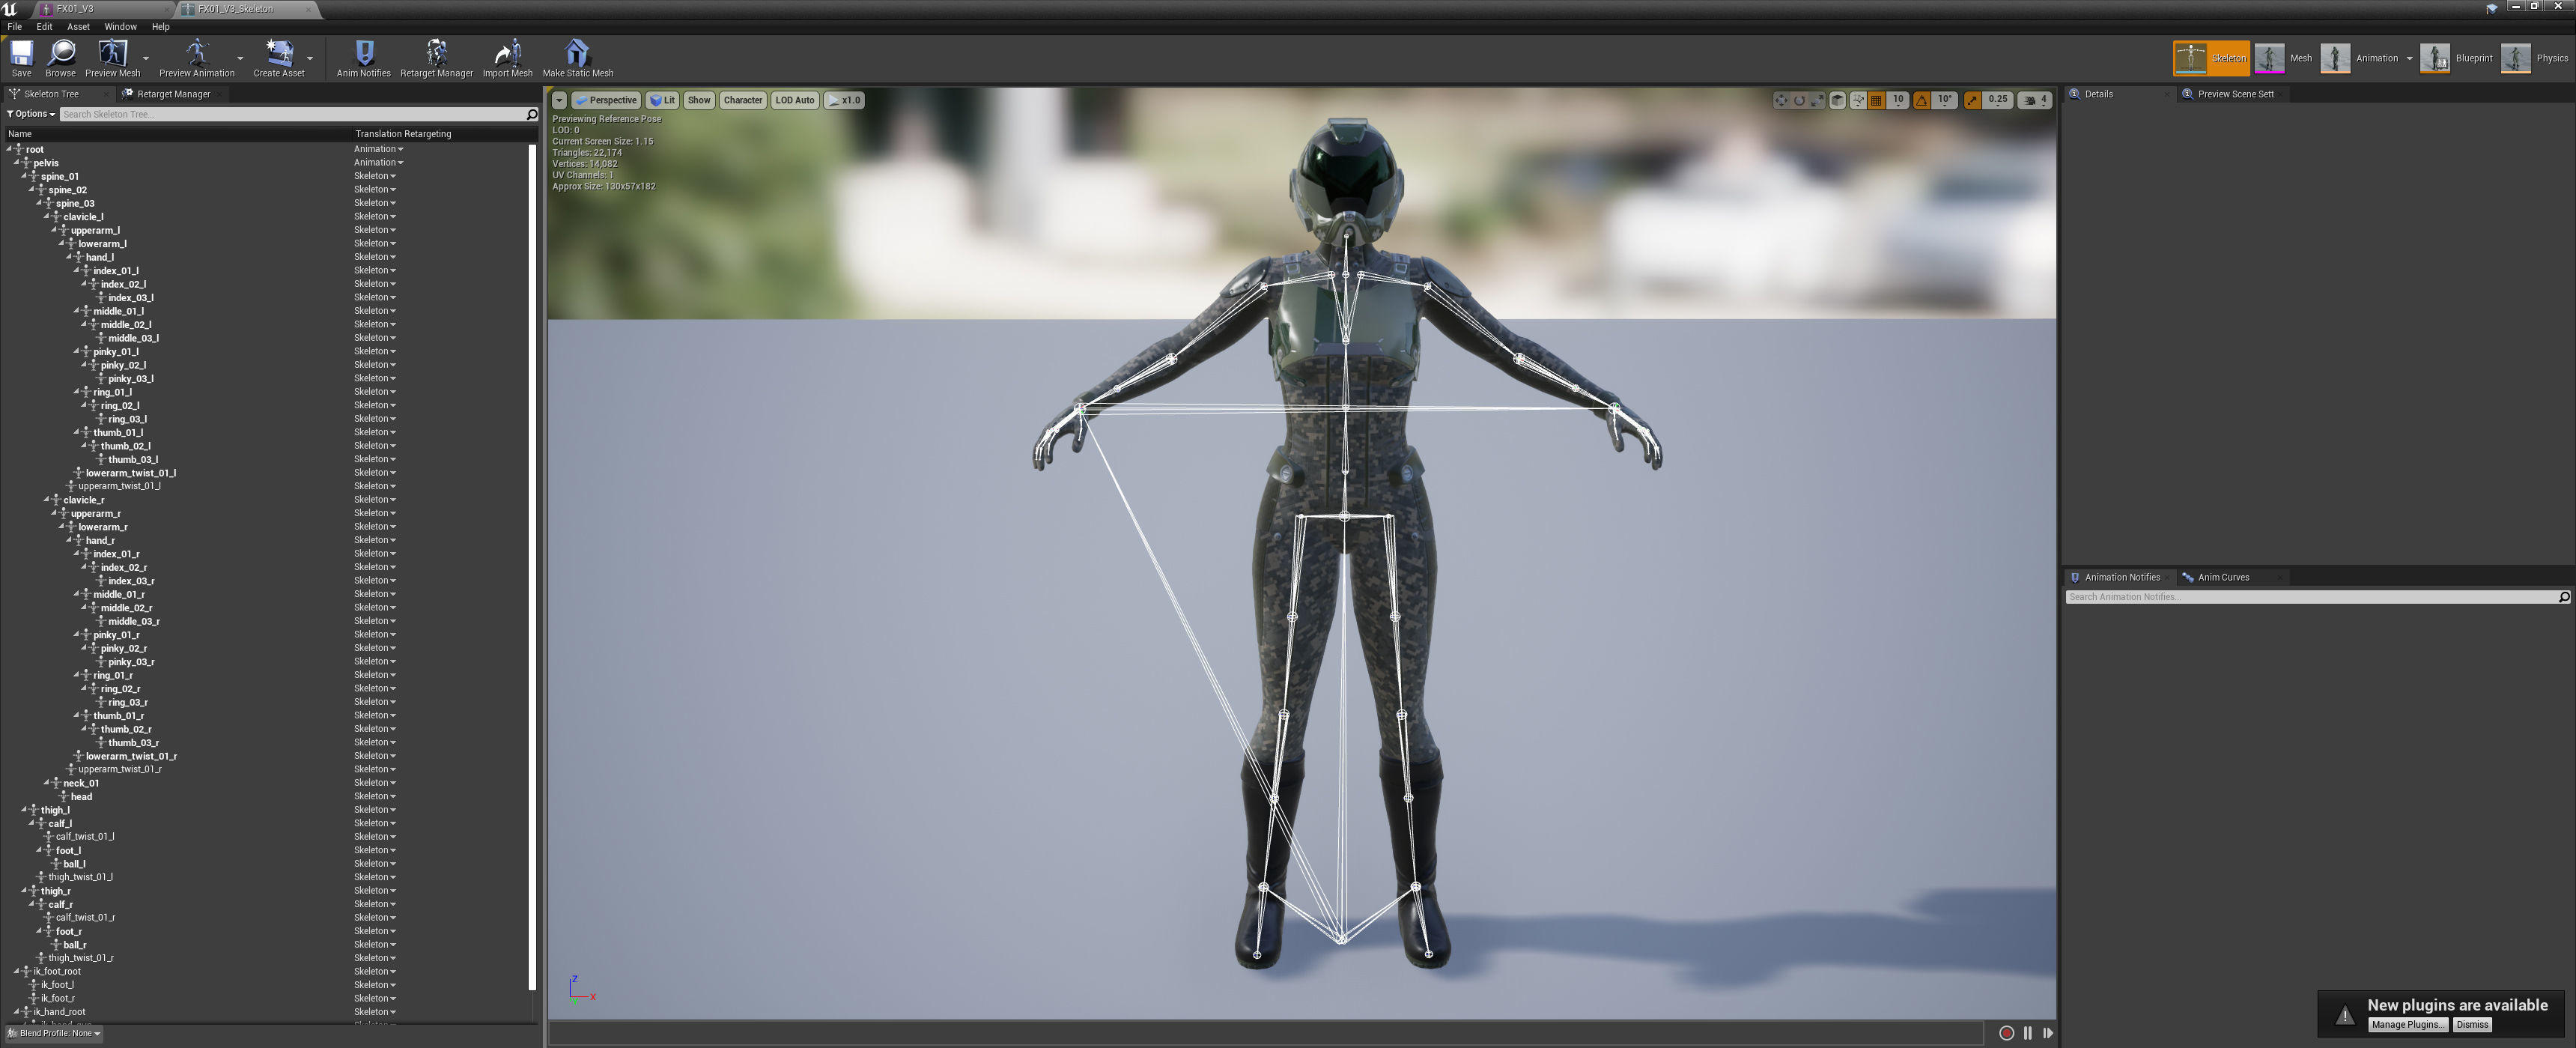Click the Anim Notifies toolbar icon
This screenshot has height=1048, width=2576.
point(363,57)
